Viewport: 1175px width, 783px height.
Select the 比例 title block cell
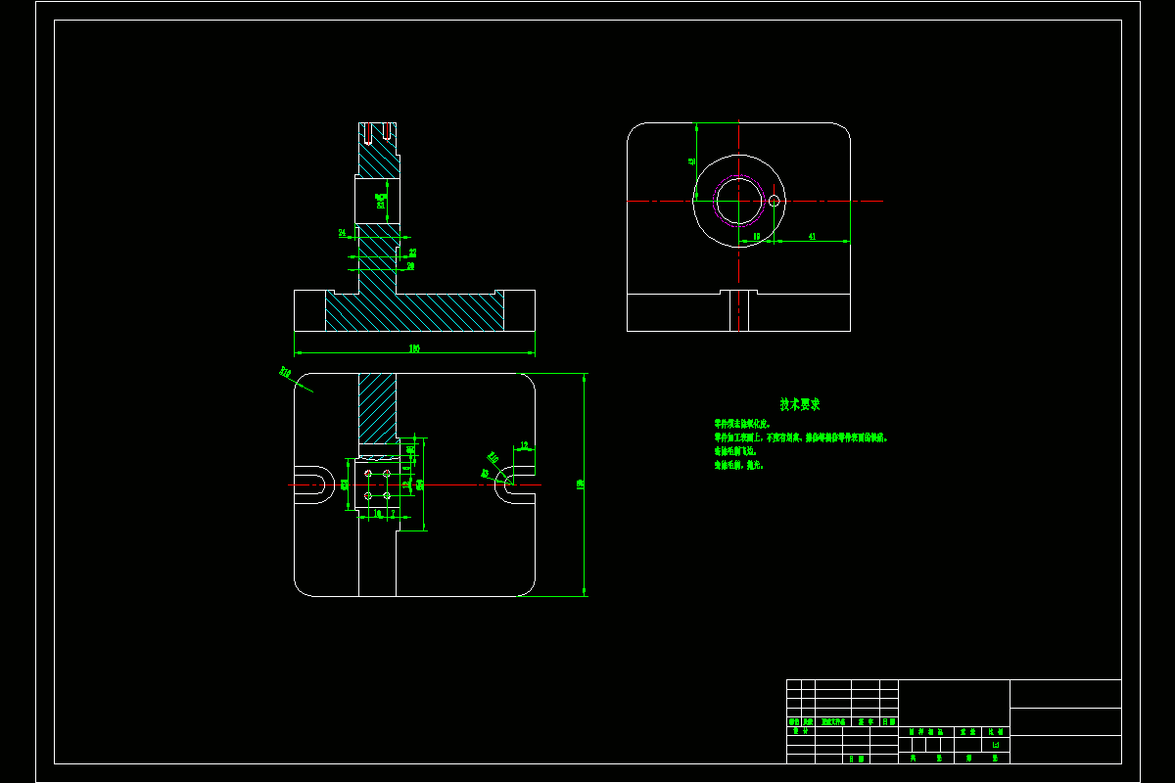[x=996, y=731]
